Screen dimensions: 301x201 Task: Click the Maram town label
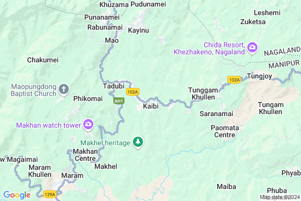[72, 175]
